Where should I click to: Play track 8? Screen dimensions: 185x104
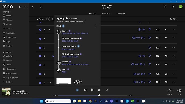tap(40, 74)
